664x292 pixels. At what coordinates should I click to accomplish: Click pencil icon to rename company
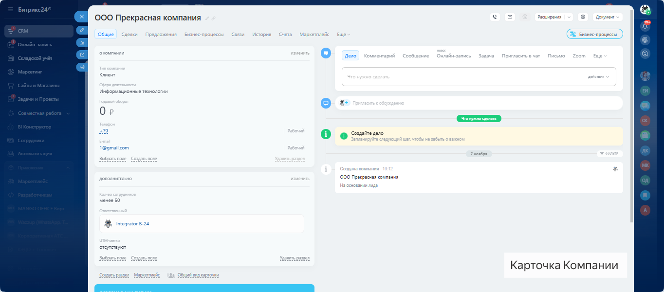(207, 18)
